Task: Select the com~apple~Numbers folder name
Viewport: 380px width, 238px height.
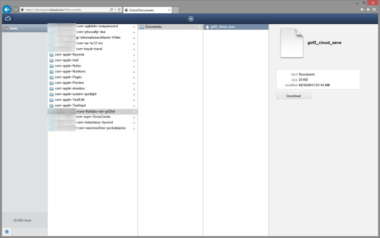Action: 70,72
